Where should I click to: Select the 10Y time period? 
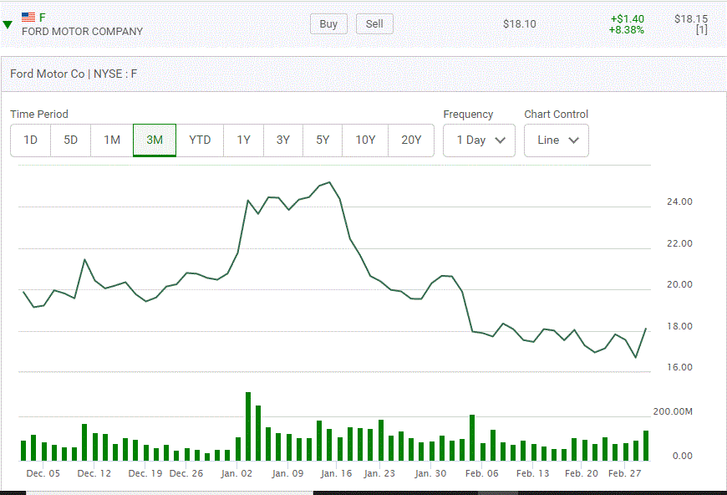(x=365, y=140)
